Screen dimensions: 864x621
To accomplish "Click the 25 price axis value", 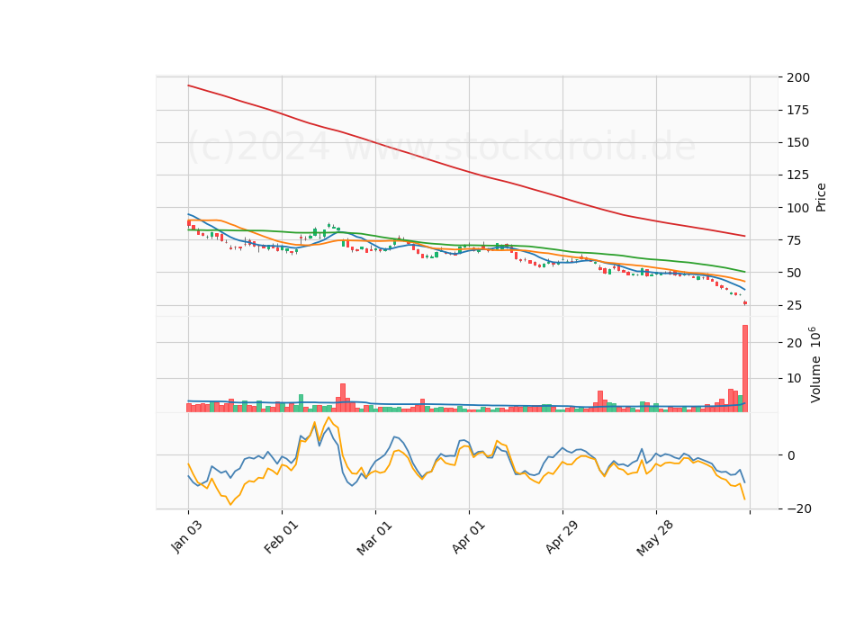I will click(x=794, y=305).
